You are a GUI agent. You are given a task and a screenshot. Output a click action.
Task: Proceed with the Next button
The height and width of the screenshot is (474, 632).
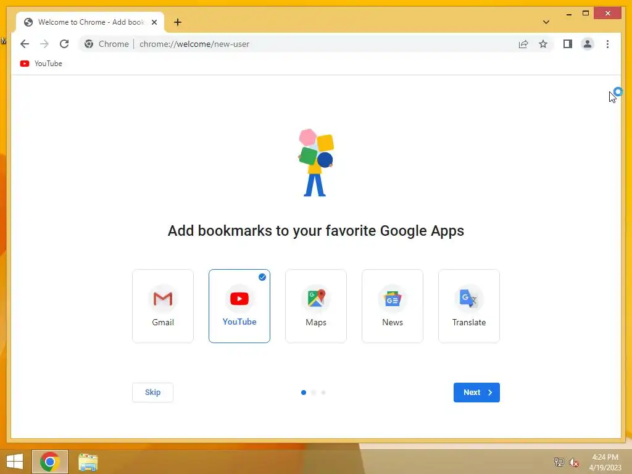point(476,392)
